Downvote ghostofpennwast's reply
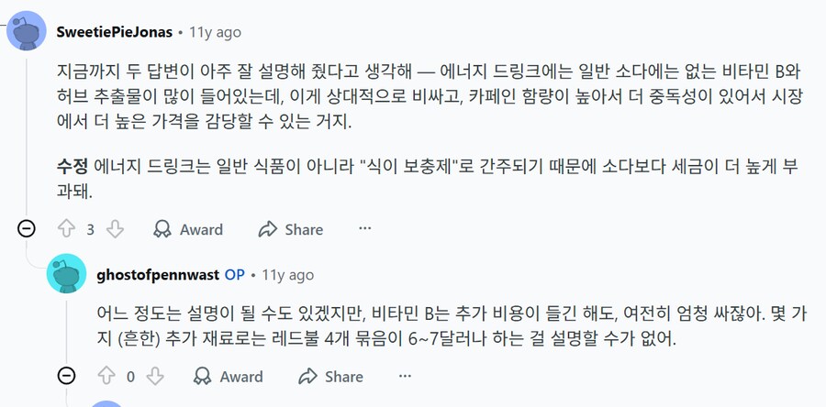The width and height of the screenshot is (826, 407). pos(155,376)
